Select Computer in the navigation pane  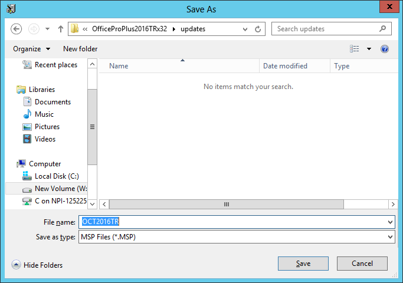(45, 164)
